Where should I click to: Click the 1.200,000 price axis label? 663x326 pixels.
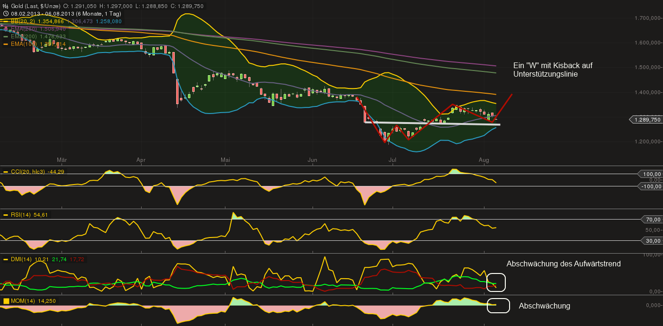click(x=648, y=141)
